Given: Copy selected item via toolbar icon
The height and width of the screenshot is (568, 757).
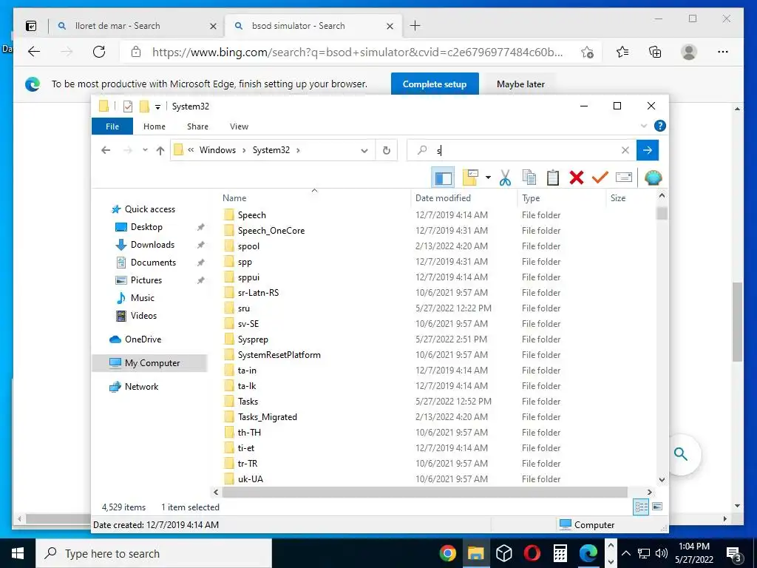Looking at the screenshot, I should coord(529,177).
